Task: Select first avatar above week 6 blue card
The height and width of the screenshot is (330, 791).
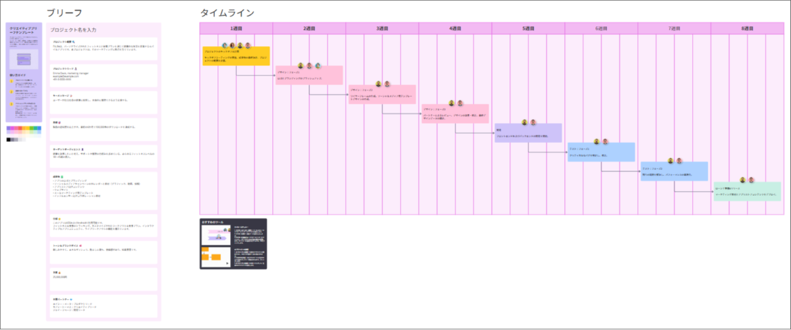Action: (597, 141)
